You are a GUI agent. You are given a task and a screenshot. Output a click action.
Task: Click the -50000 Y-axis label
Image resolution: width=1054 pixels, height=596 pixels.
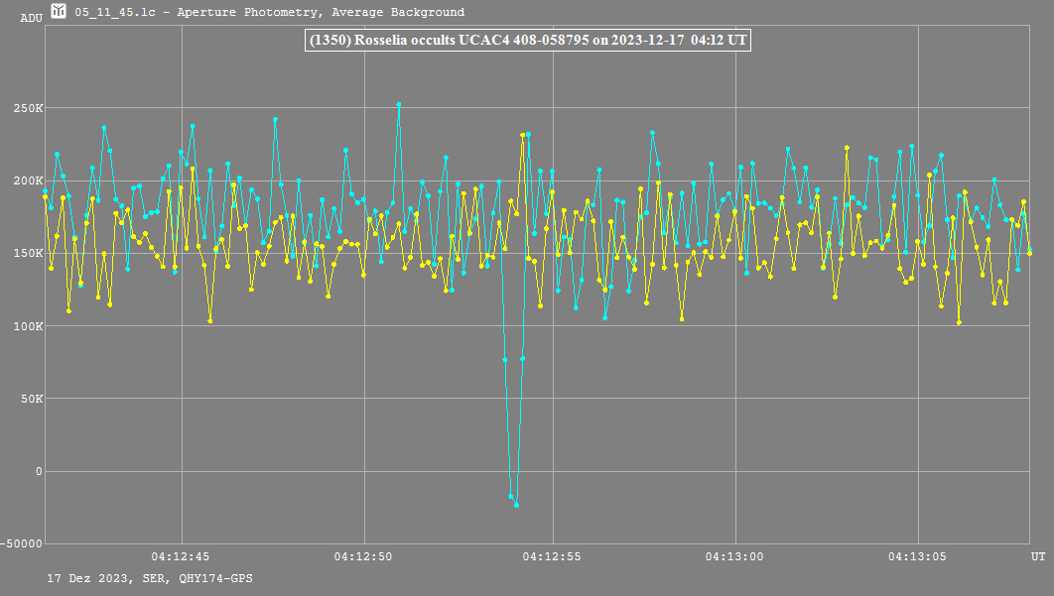(x=23, y=543)
